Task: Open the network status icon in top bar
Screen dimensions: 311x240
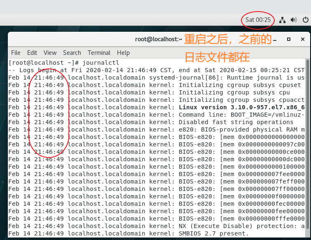Action: [282, 20]
